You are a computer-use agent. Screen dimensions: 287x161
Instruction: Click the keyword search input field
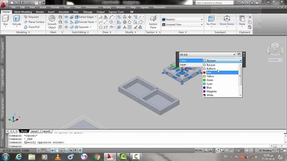(214, 3)
